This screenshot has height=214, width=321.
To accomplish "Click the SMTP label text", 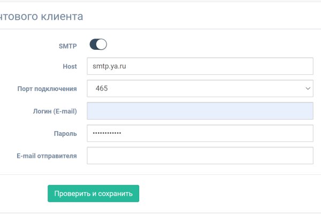I will click(67, 46).
